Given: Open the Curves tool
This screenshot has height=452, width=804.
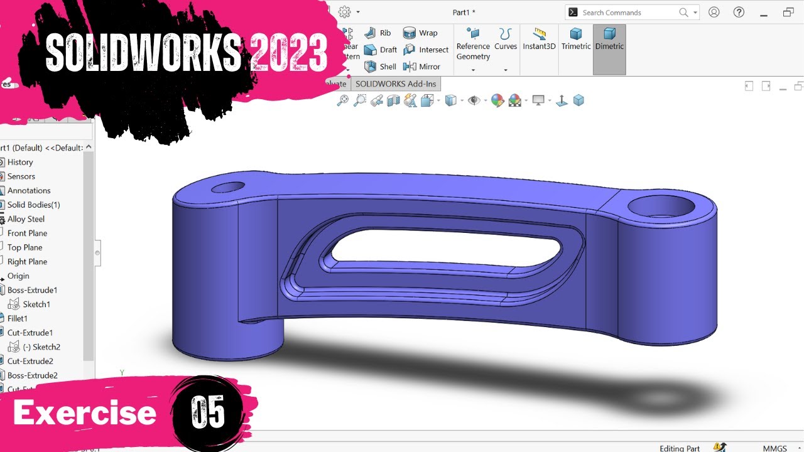Looking at the screenshot, I should coord(506,39).
